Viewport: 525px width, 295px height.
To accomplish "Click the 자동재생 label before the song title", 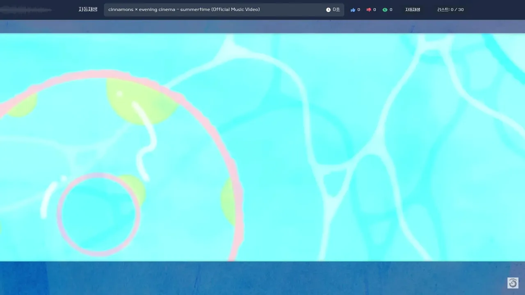I will click(88, 9).
